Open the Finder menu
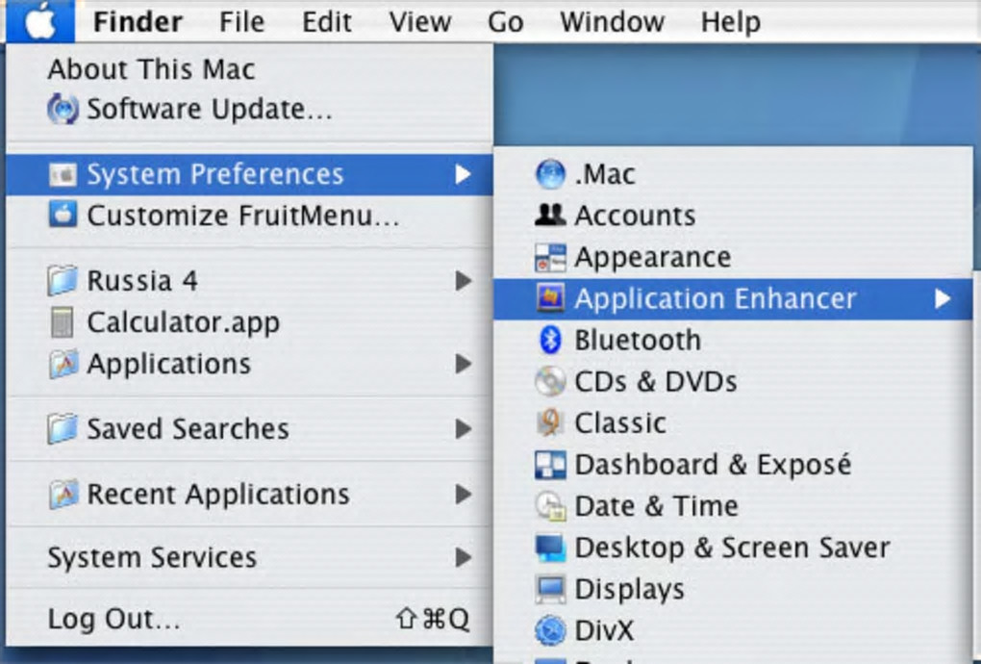The width and height of the screenshot is (981, 664). 138,22
